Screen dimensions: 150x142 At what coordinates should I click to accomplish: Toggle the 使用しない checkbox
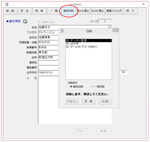(39, 22)
